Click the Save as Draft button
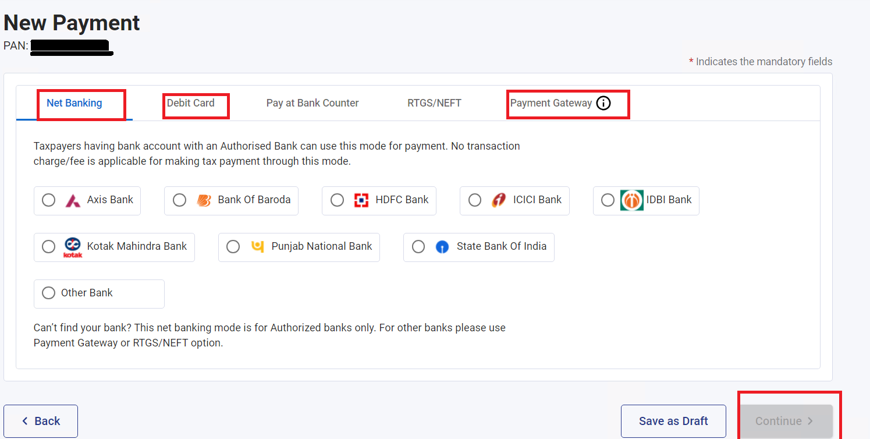 click(673, 421)
